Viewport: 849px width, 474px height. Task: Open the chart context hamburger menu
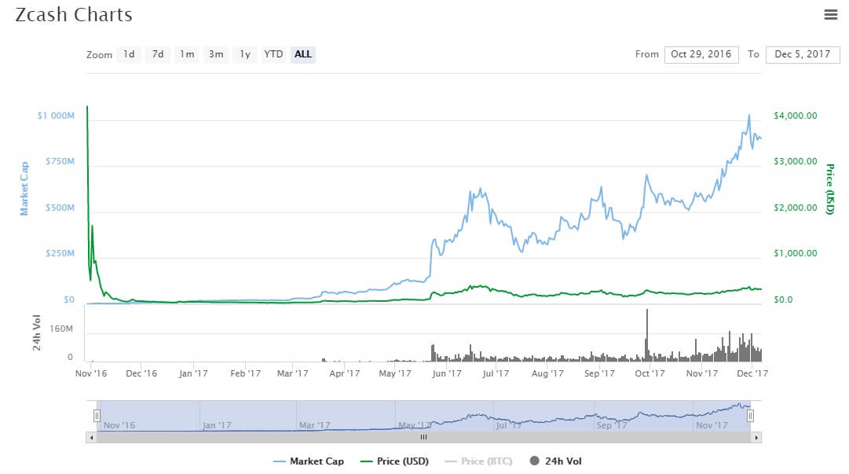click(x=831, y=15)
